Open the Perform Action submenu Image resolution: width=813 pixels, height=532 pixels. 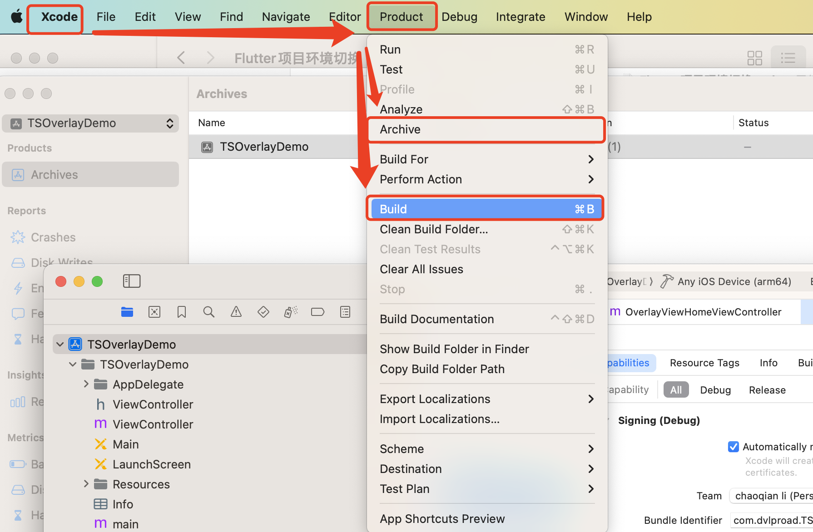[486, 179]
